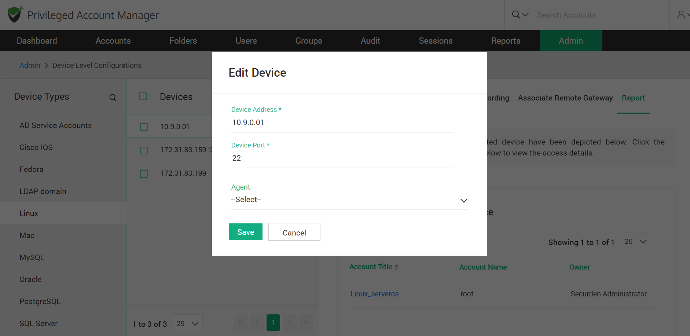Click the Device Port input field
Screen dimensions: 690x336
tap(342, 158)
